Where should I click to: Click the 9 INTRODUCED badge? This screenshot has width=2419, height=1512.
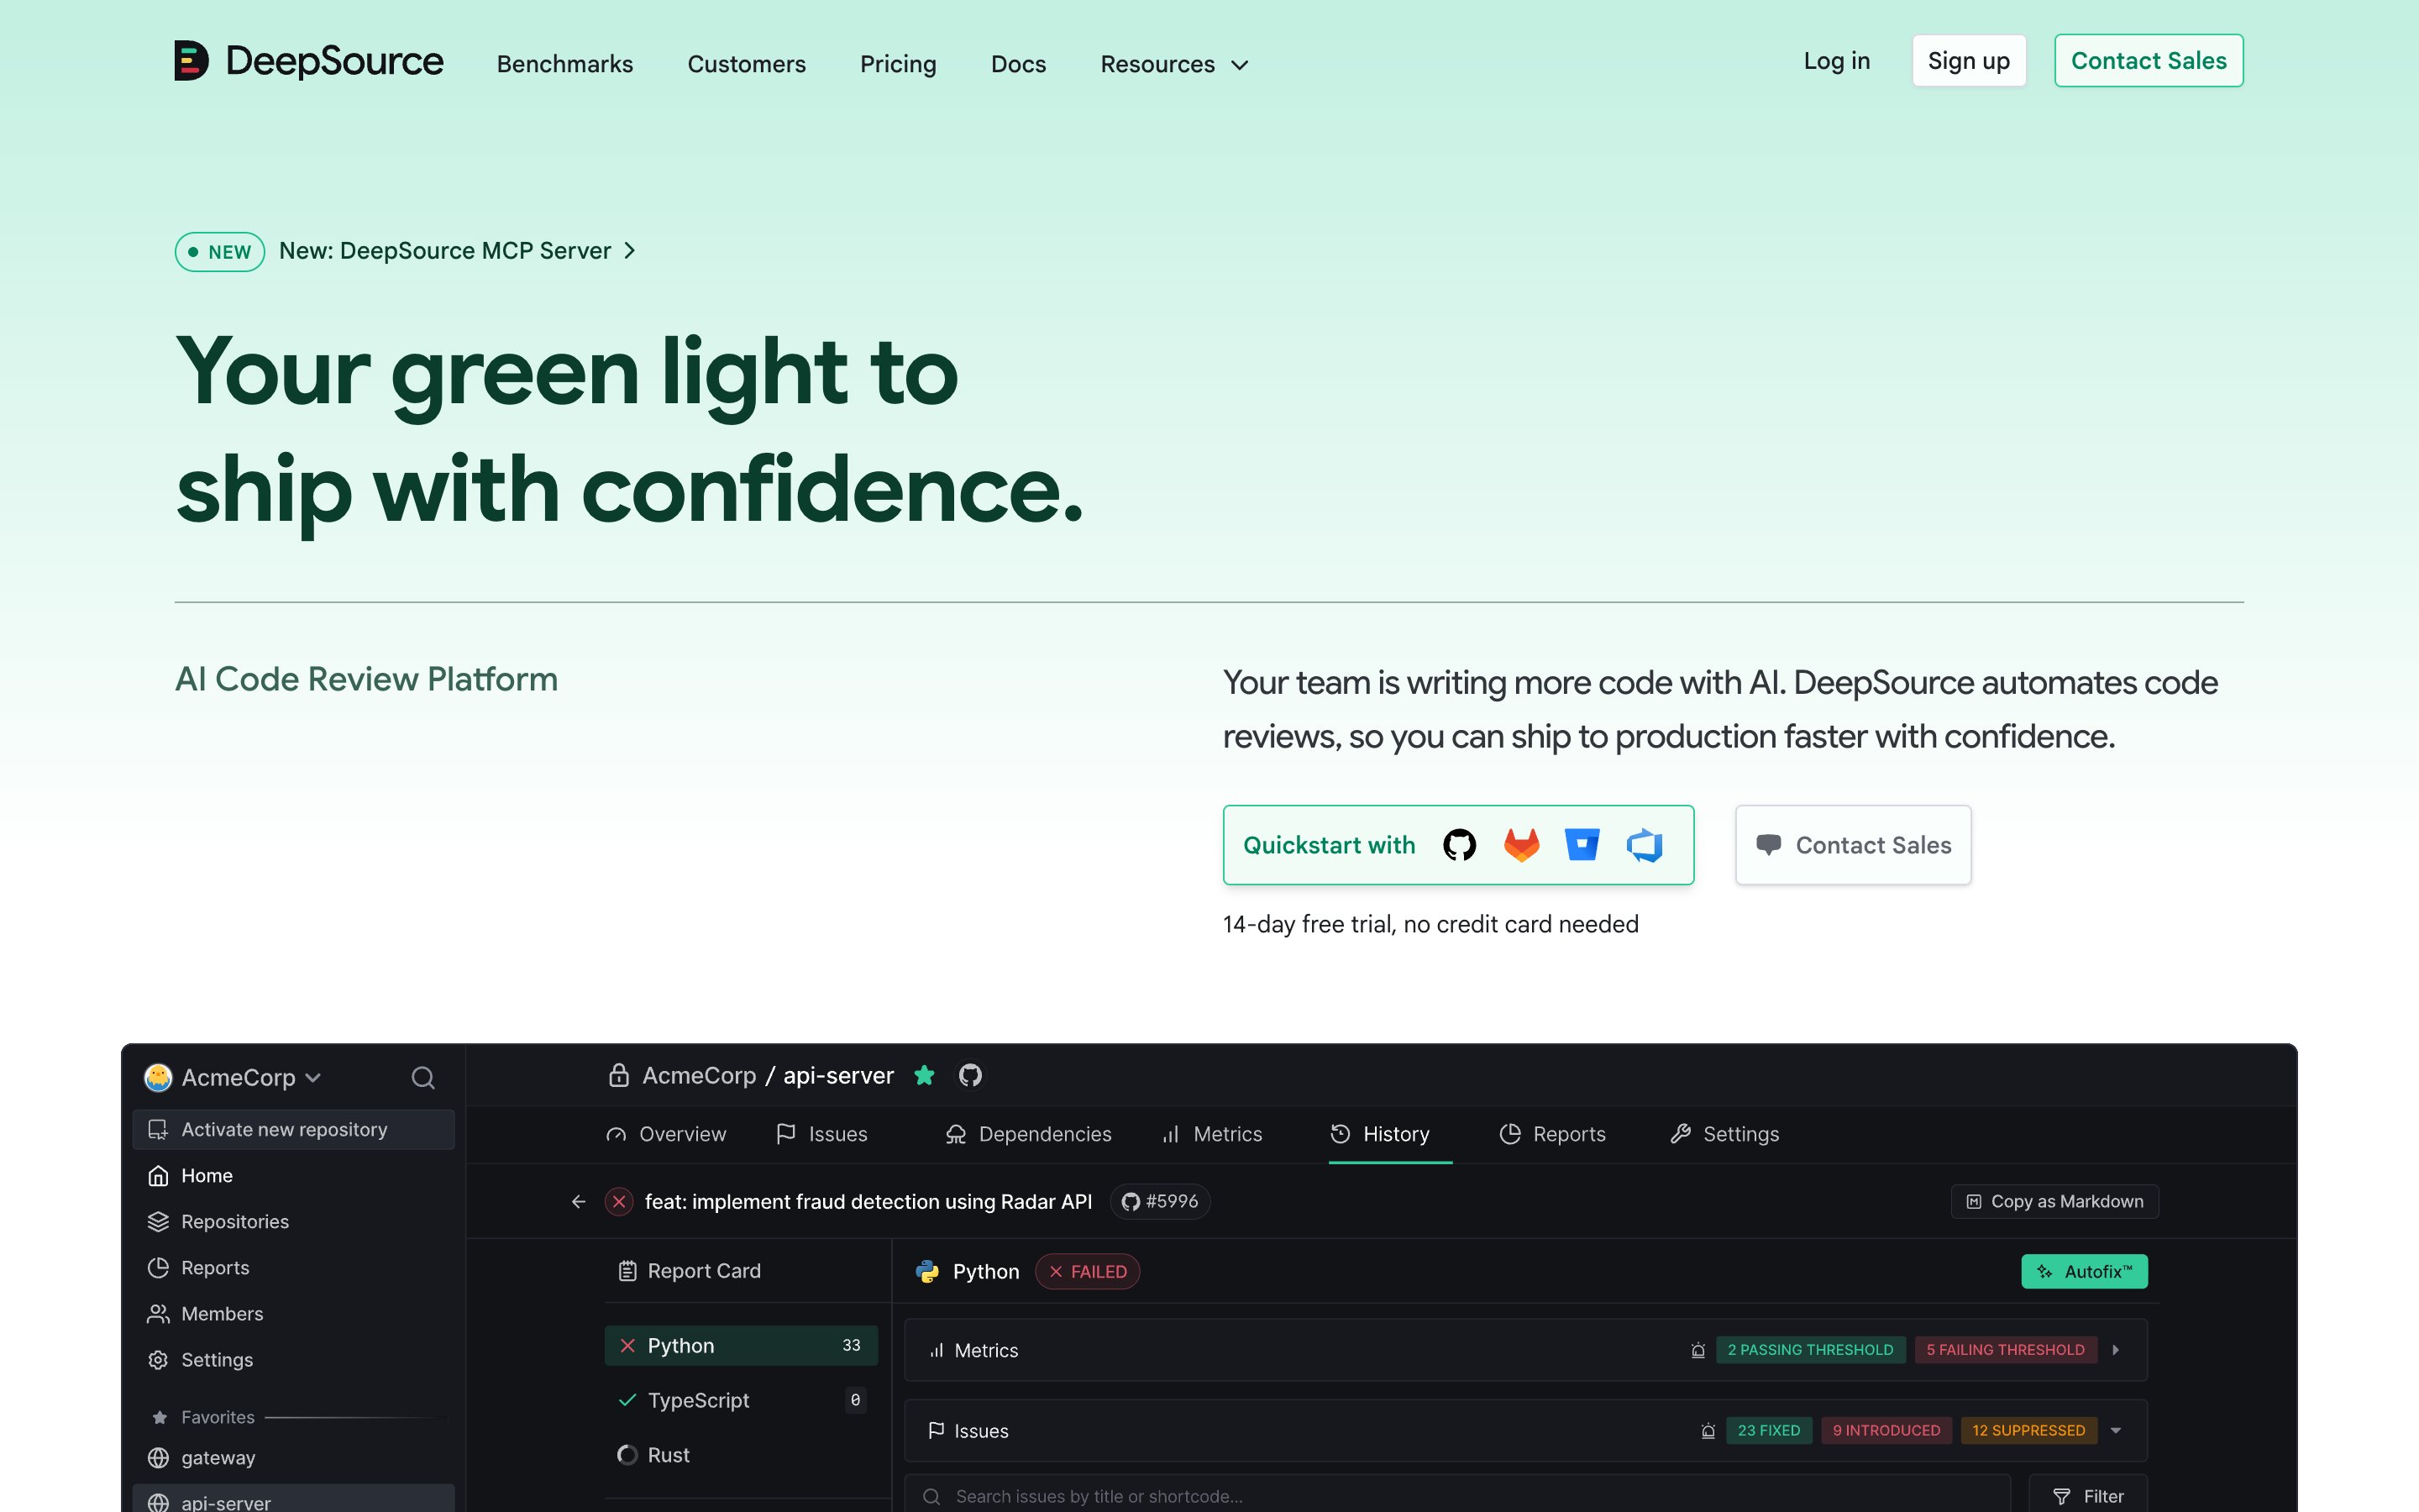coord(1885,1431)
